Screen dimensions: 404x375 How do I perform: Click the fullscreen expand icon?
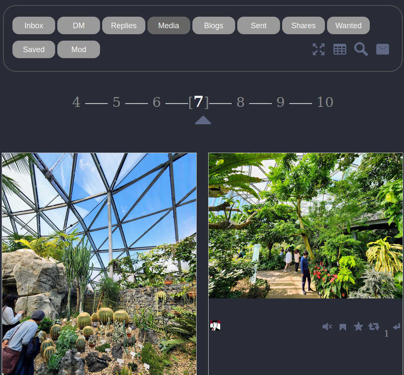coord(318,49)
